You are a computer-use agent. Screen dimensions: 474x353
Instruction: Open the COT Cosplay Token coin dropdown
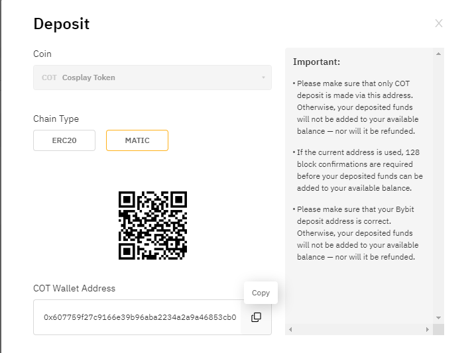point(152,77)
